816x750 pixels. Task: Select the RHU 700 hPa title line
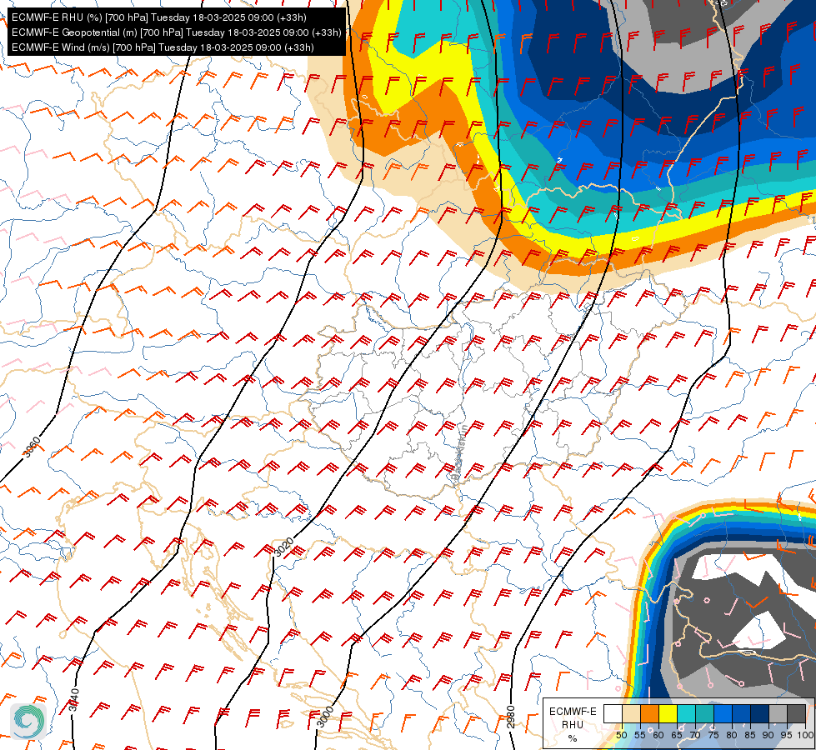[x=158, y=17]
